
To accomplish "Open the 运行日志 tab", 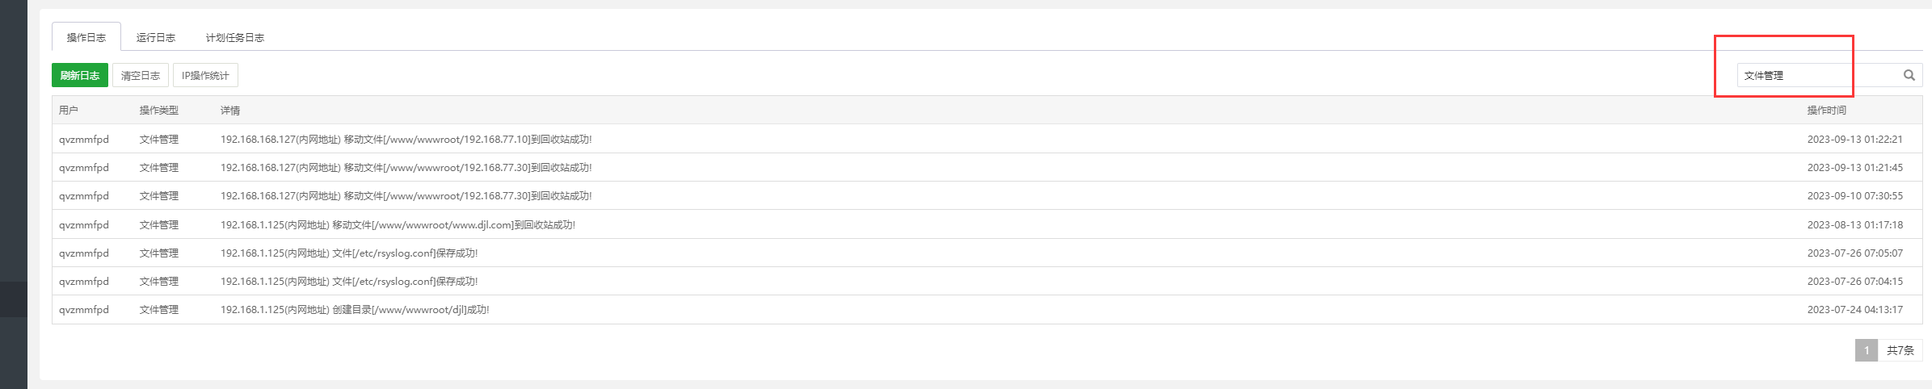I will click(156, 37).
